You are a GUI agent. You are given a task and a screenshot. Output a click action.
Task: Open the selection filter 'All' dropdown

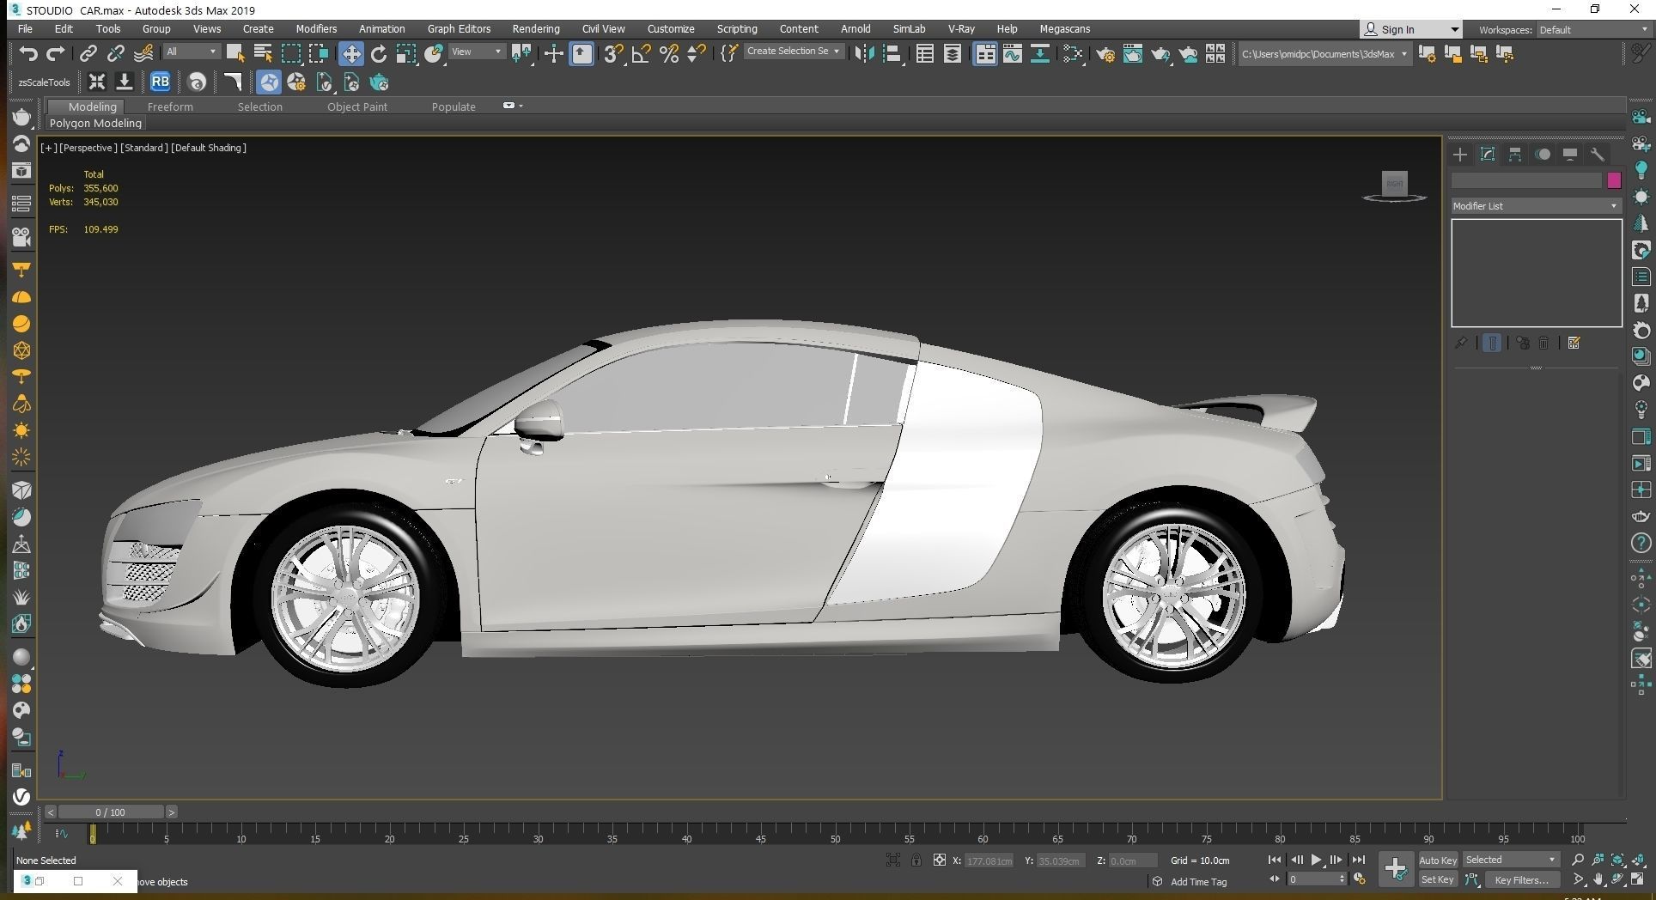[x=192, y=52]
